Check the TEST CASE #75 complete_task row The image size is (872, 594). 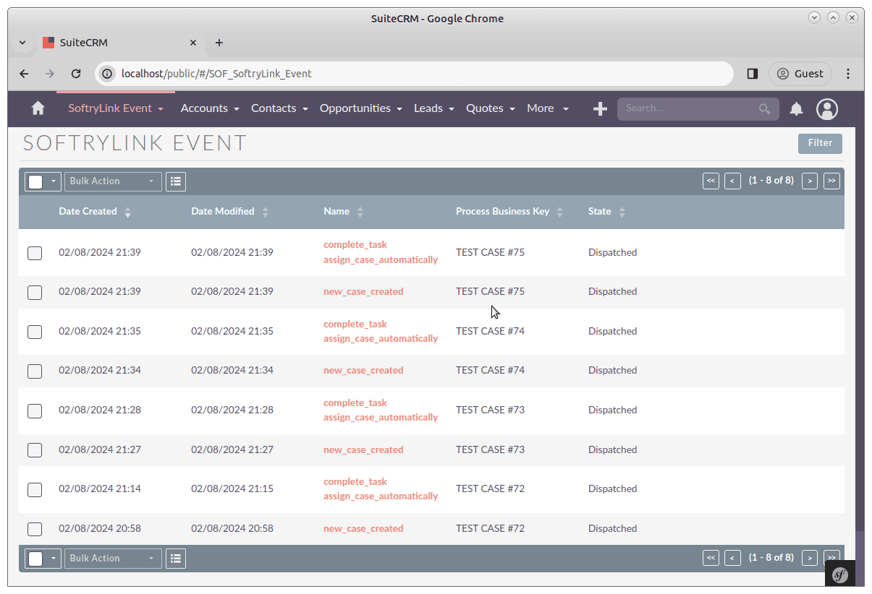tap(35, 253)
